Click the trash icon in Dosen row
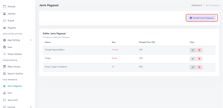 (199, 59)
